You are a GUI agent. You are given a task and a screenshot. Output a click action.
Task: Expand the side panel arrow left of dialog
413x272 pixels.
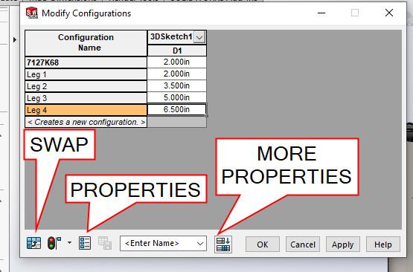coord(15,39)
